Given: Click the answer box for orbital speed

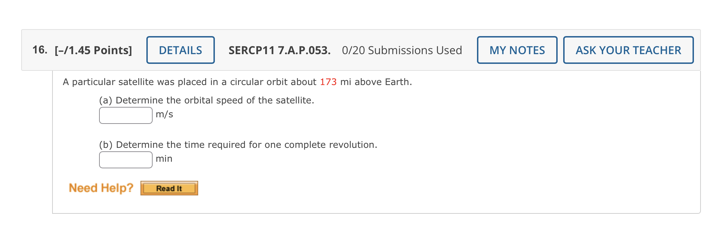Looking at the screenshot, I should (x=125, y=115).
